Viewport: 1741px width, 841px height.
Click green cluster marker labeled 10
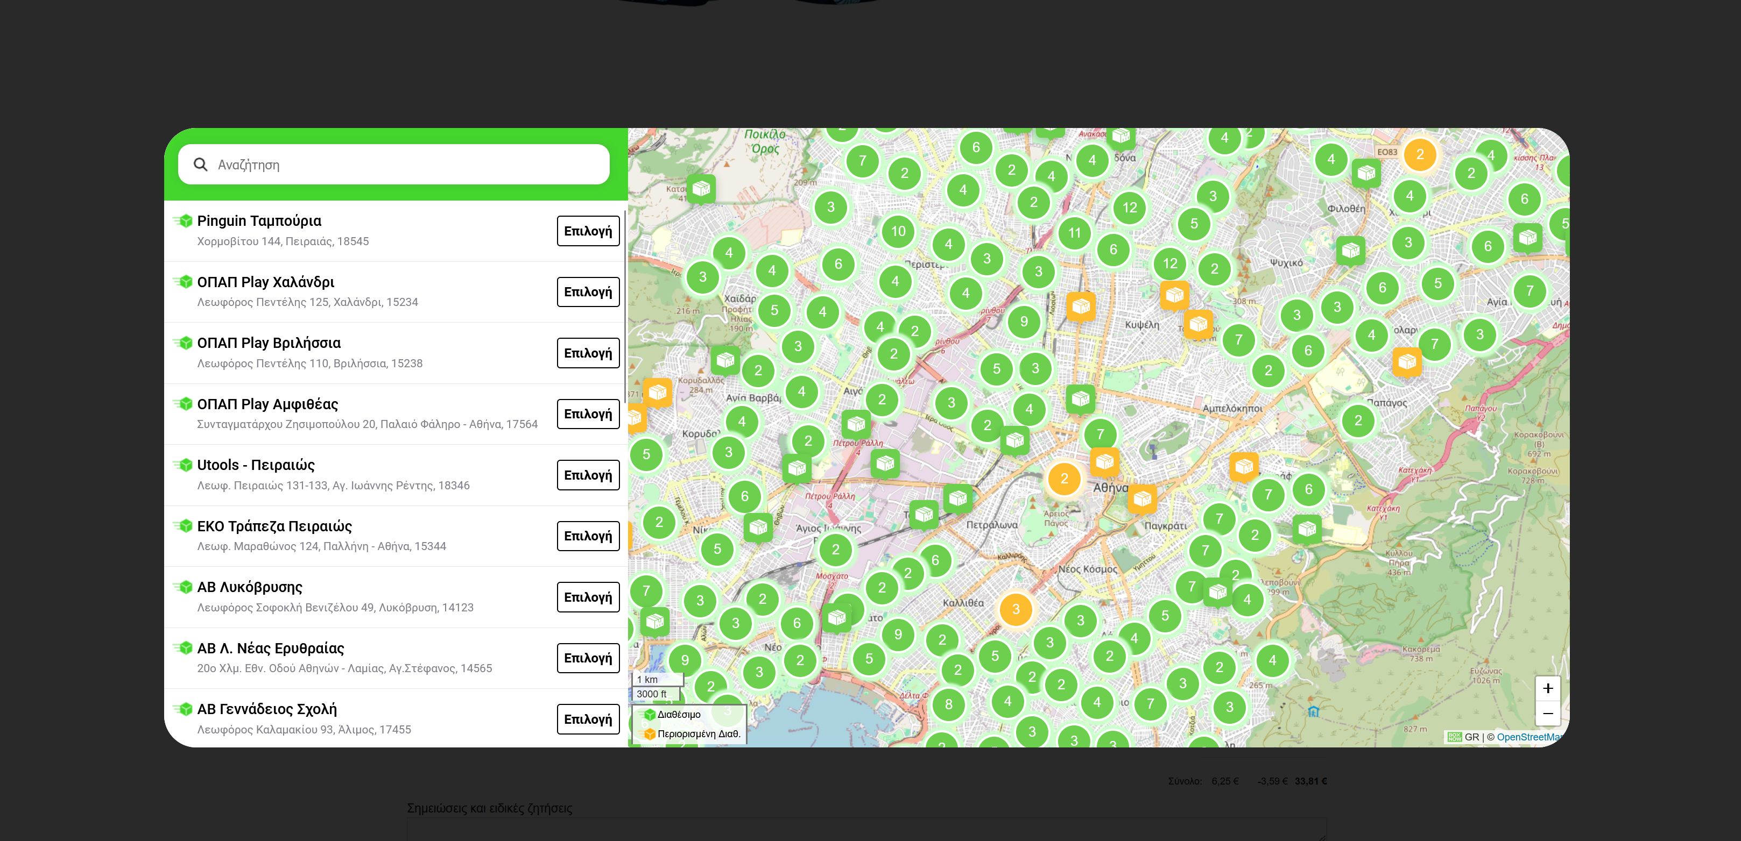pos(898,231)
